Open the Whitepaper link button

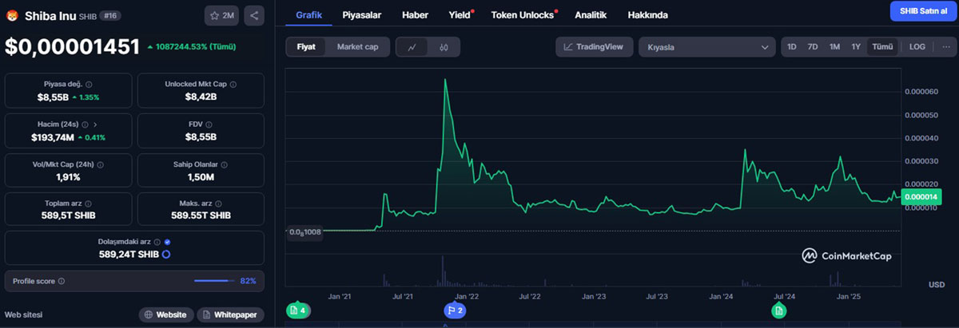230,314
